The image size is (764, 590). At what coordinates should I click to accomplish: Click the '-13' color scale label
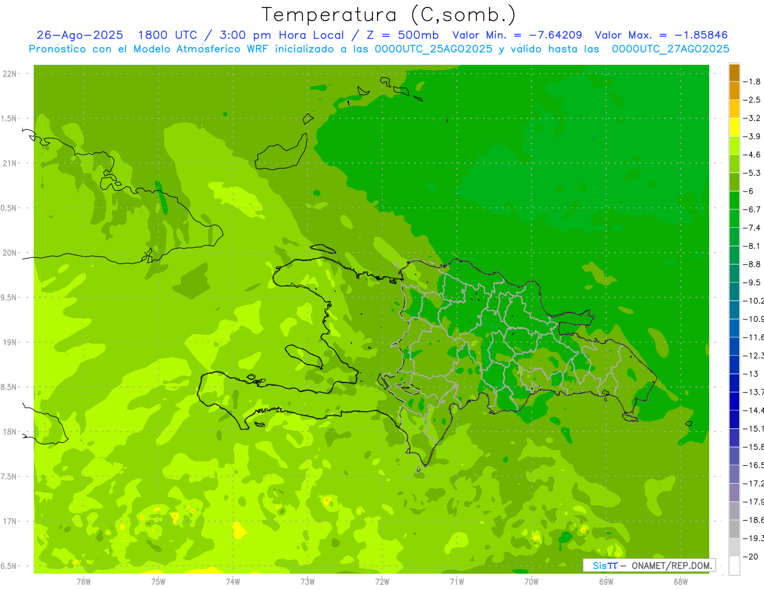(x=751, y=374)
